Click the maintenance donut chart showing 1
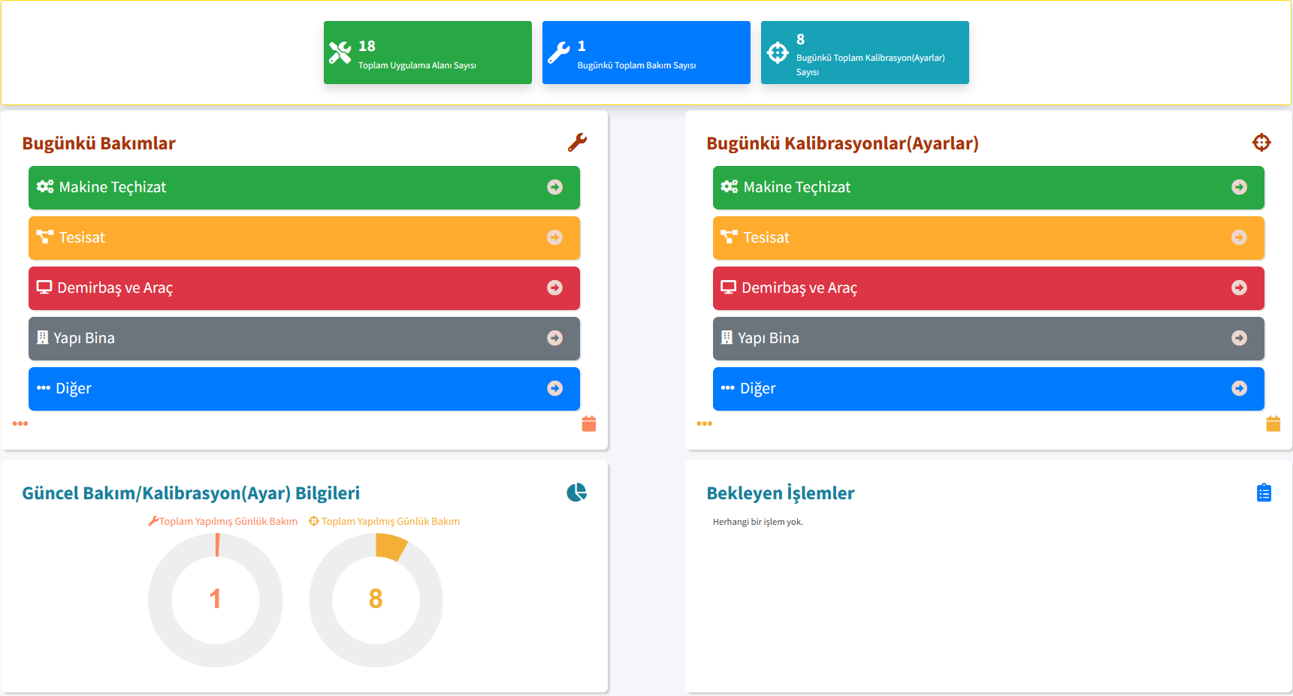Viewport: 1293px width, 696px height. click(x=216, y=600)
